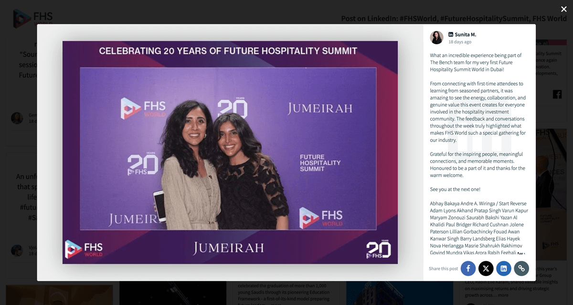Open Sunita M.'s profile name
573x305 pixels.
466,34
